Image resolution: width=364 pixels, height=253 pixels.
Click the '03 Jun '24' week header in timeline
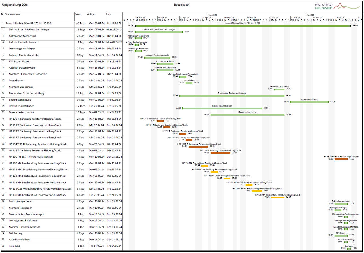pyautogui.click(x=318, y=17)
